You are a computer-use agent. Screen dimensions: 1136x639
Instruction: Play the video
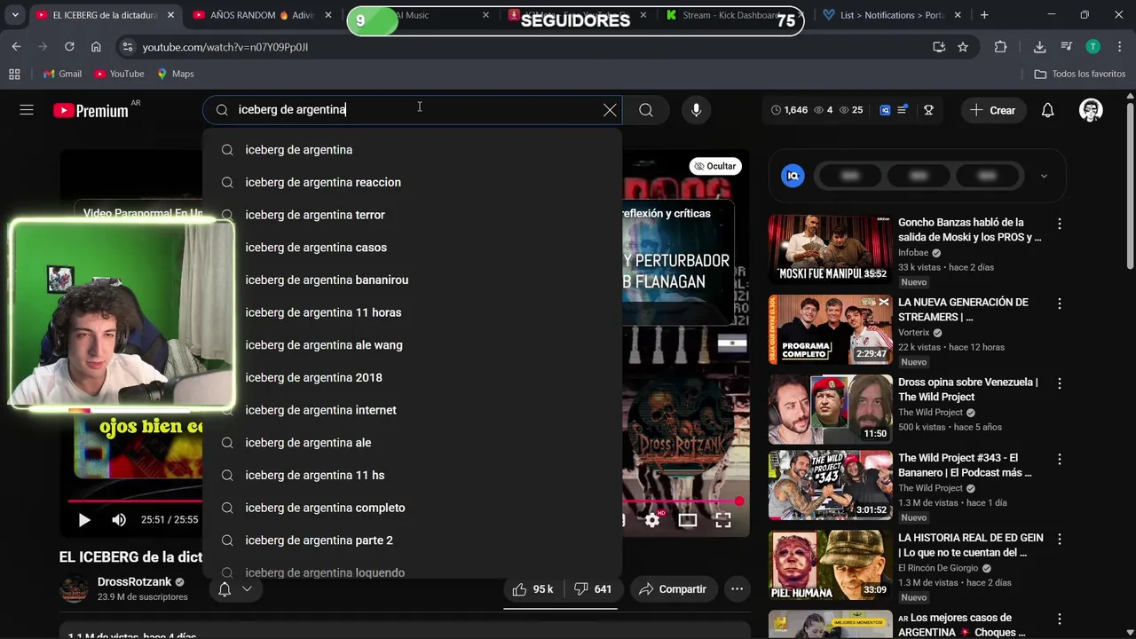(84, 520)
